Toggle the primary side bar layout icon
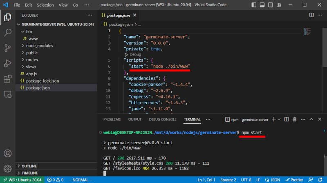This screenshot has height=183, width=327. tap(254, 5)
